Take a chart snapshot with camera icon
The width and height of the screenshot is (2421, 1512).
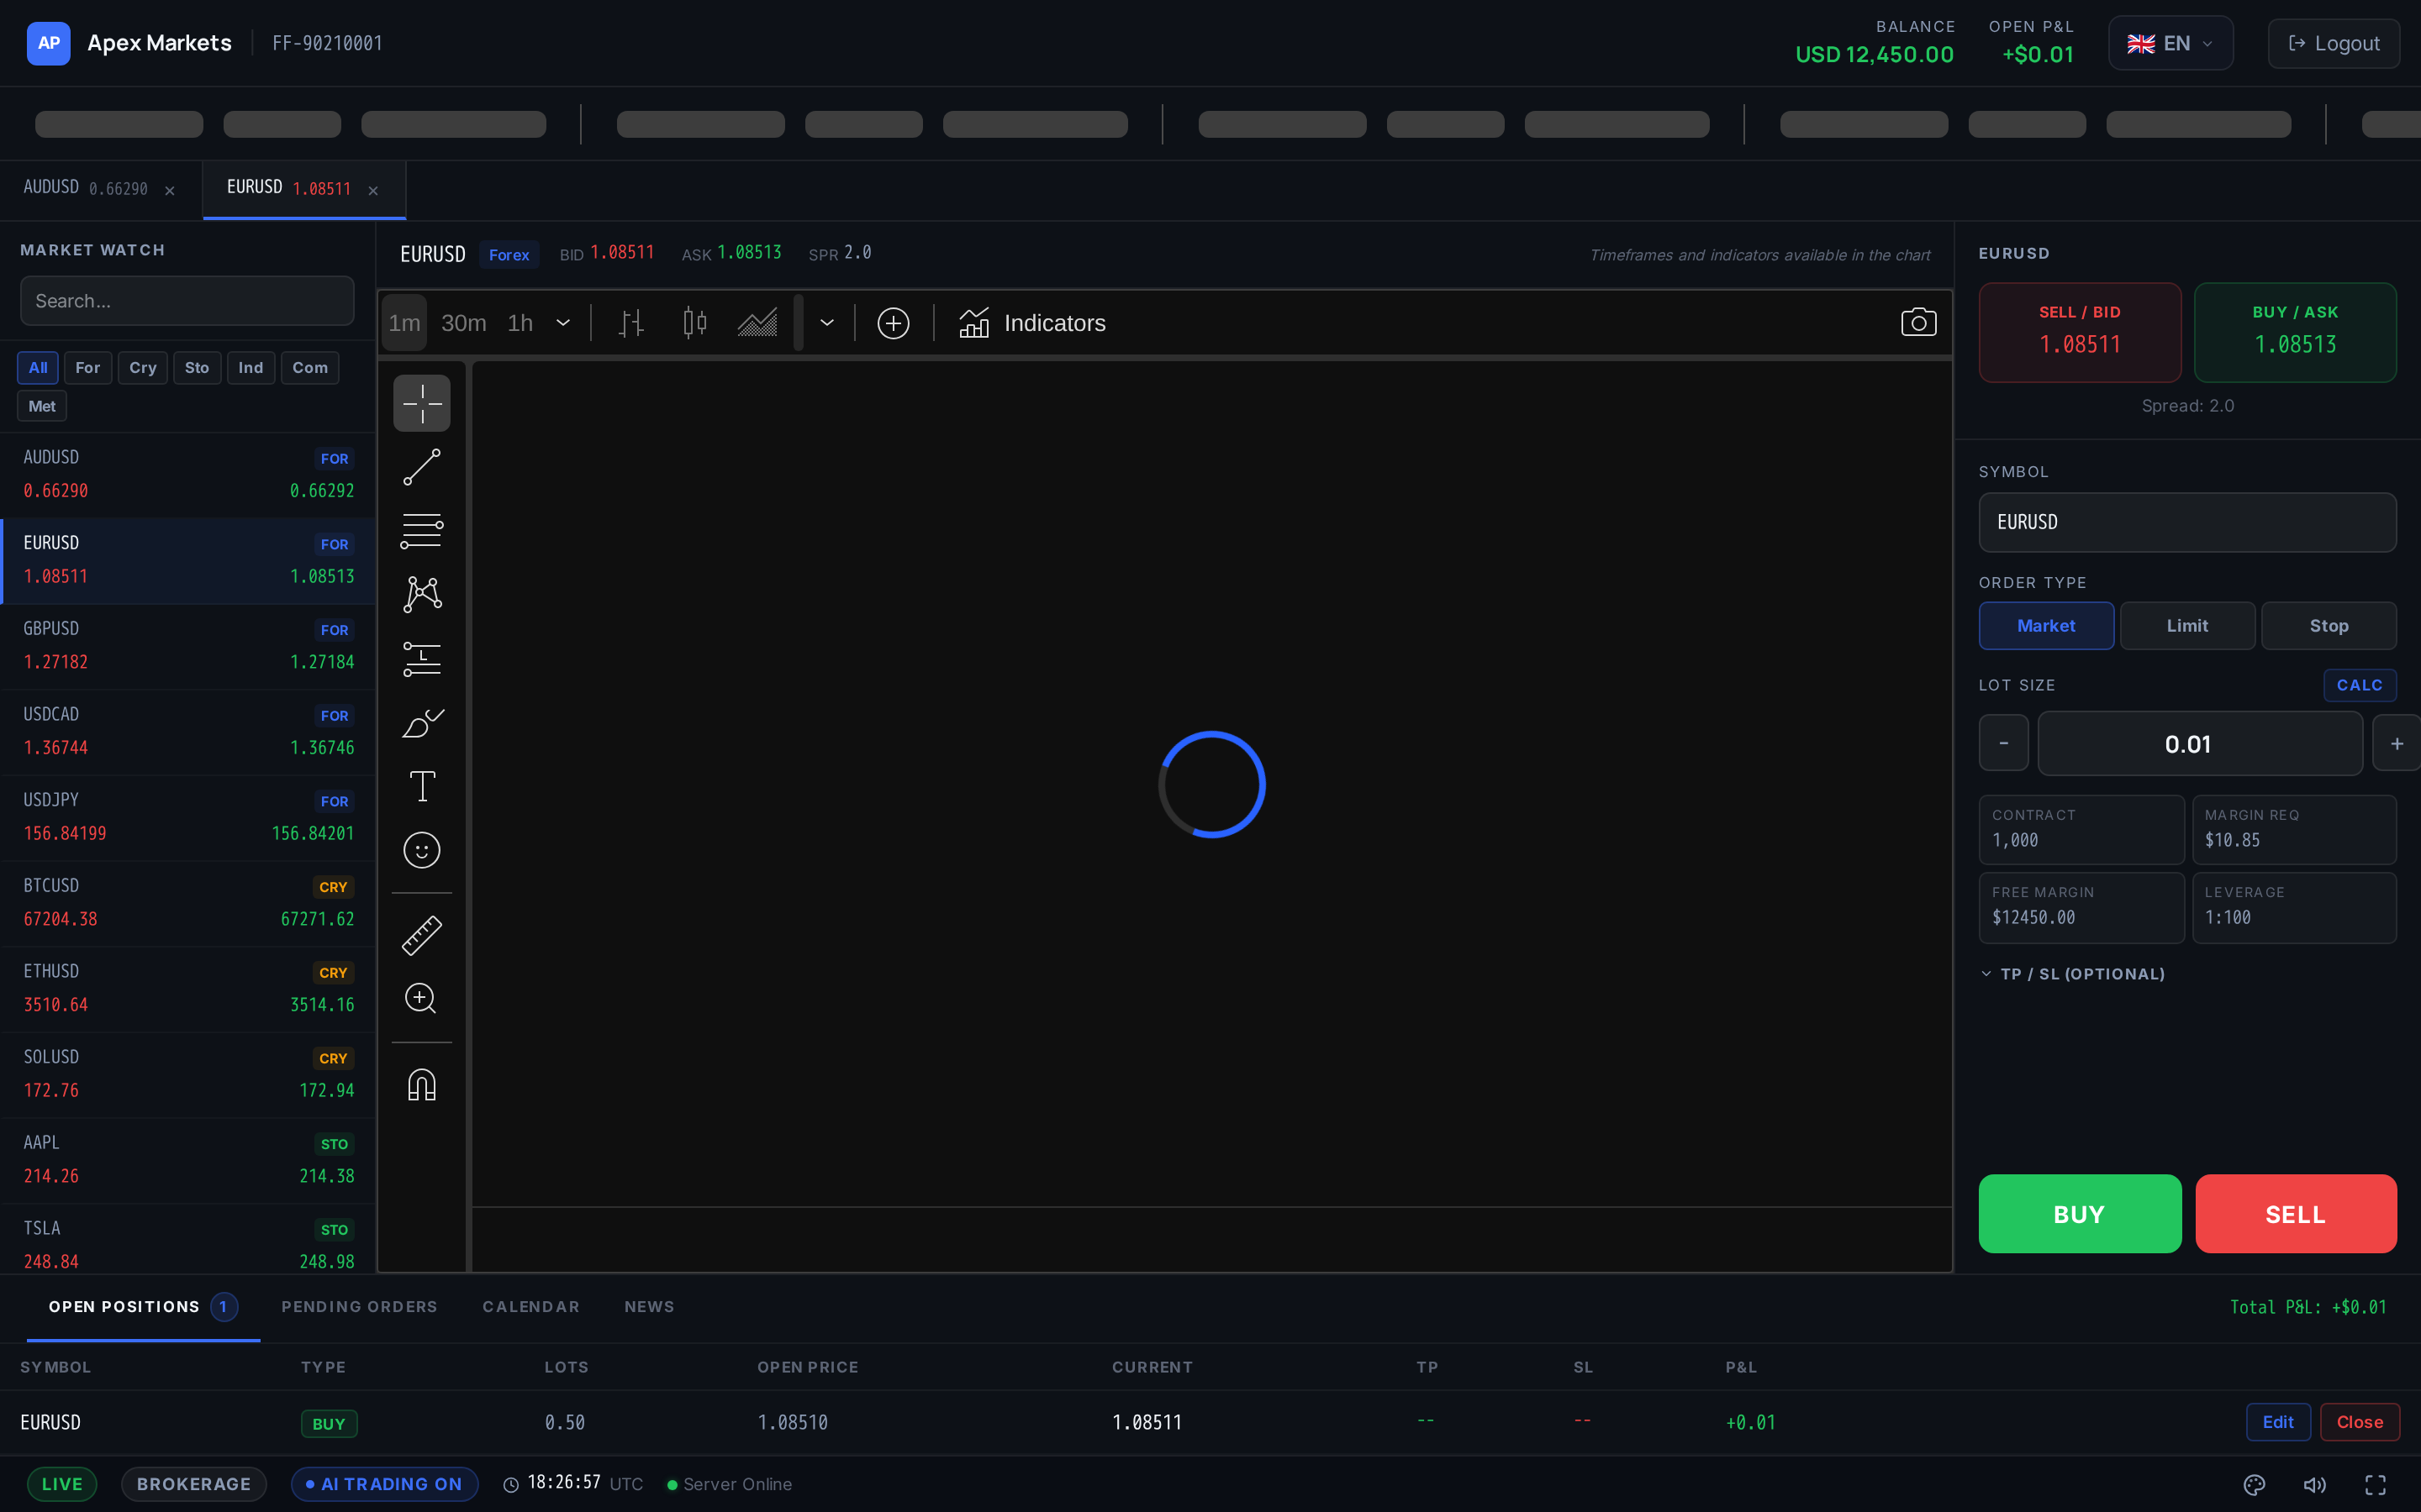coord(1917,322)
